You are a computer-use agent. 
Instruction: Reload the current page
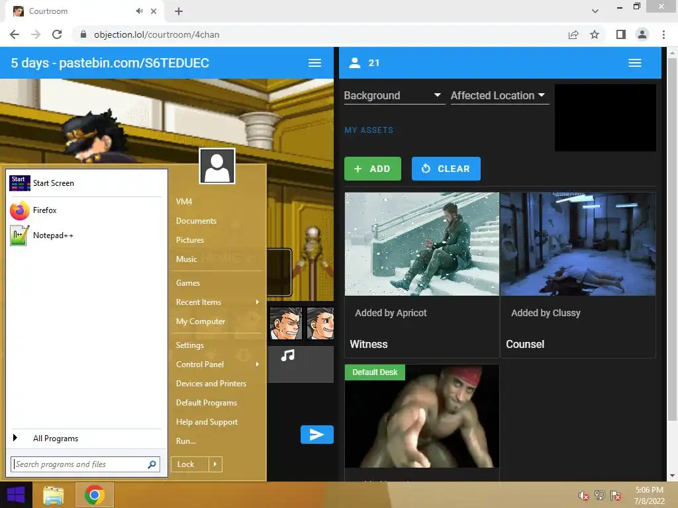coord(57,34)
